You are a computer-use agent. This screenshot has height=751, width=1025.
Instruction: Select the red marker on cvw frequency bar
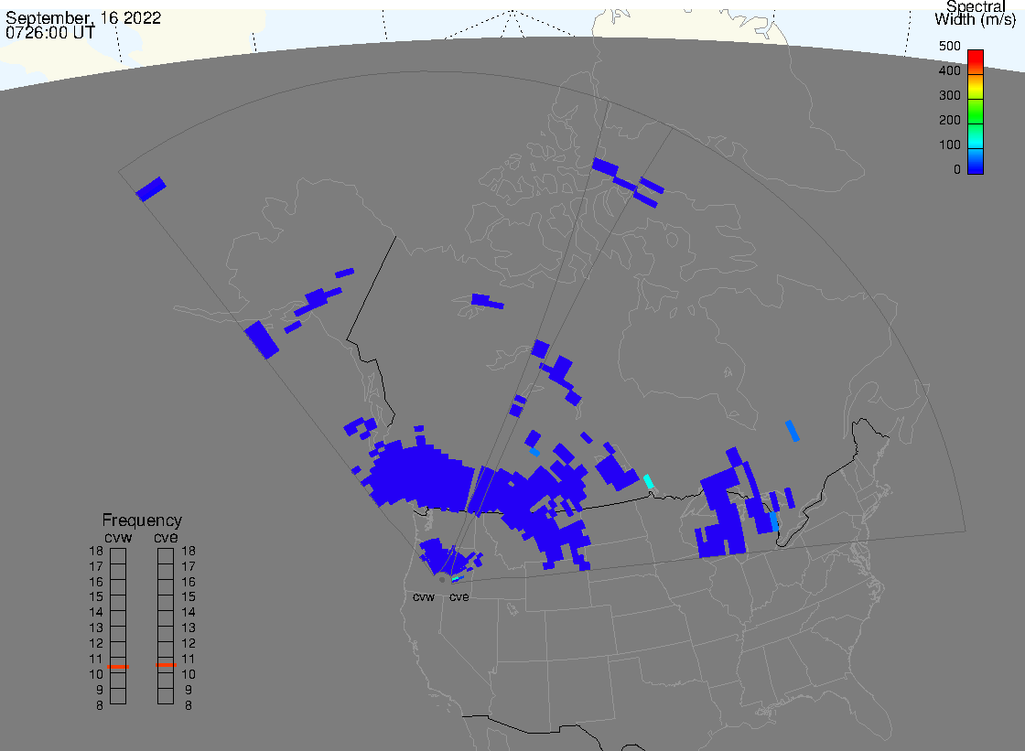118,667
